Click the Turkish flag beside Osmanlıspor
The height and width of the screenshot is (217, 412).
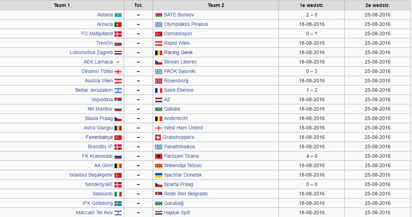pos(158,34)
